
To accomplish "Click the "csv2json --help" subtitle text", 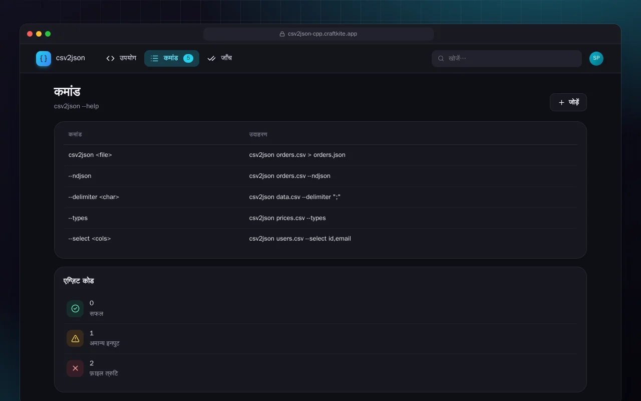I will tap(76, 106).
